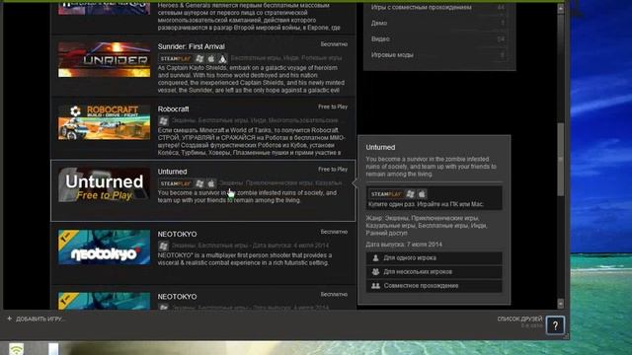The width and height of the screenshot is (632, 355).
Task: Click the scrollbar up arrow
Action: tap(561, 8)
